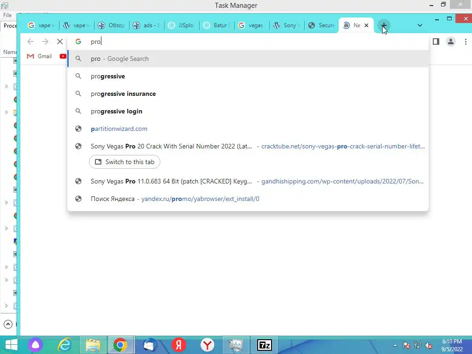Switch to the 'Secure' tab

(322, 26)
